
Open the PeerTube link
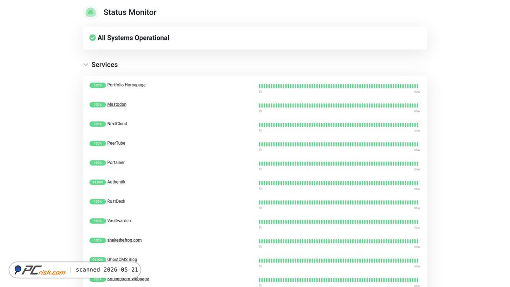(116, 143)
